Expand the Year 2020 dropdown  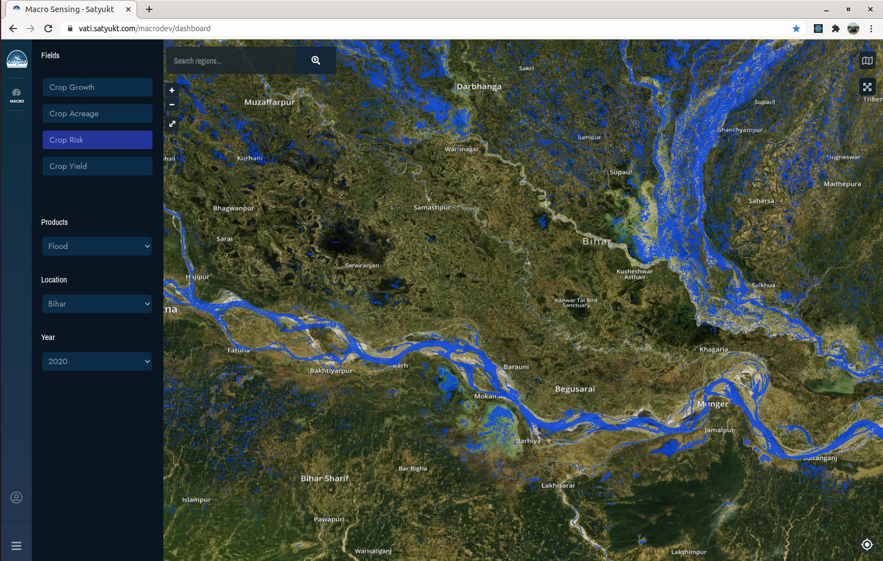[x=97, y=361]
